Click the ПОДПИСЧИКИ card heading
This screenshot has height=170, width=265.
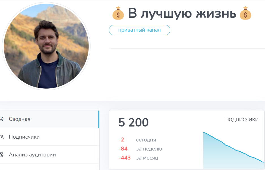(242, 120)
